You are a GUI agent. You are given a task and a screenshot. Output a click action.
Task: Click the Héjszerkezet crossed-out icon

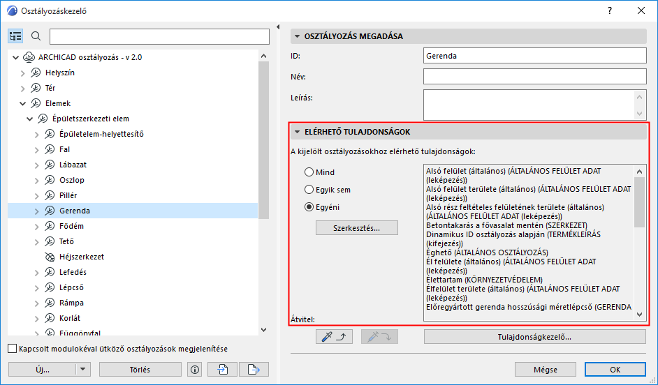(x=50, y=257)
